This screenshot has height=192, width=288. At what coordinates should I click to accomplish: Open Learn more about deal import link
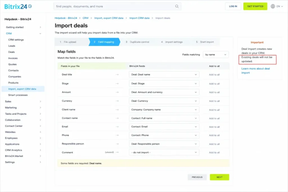255,71
